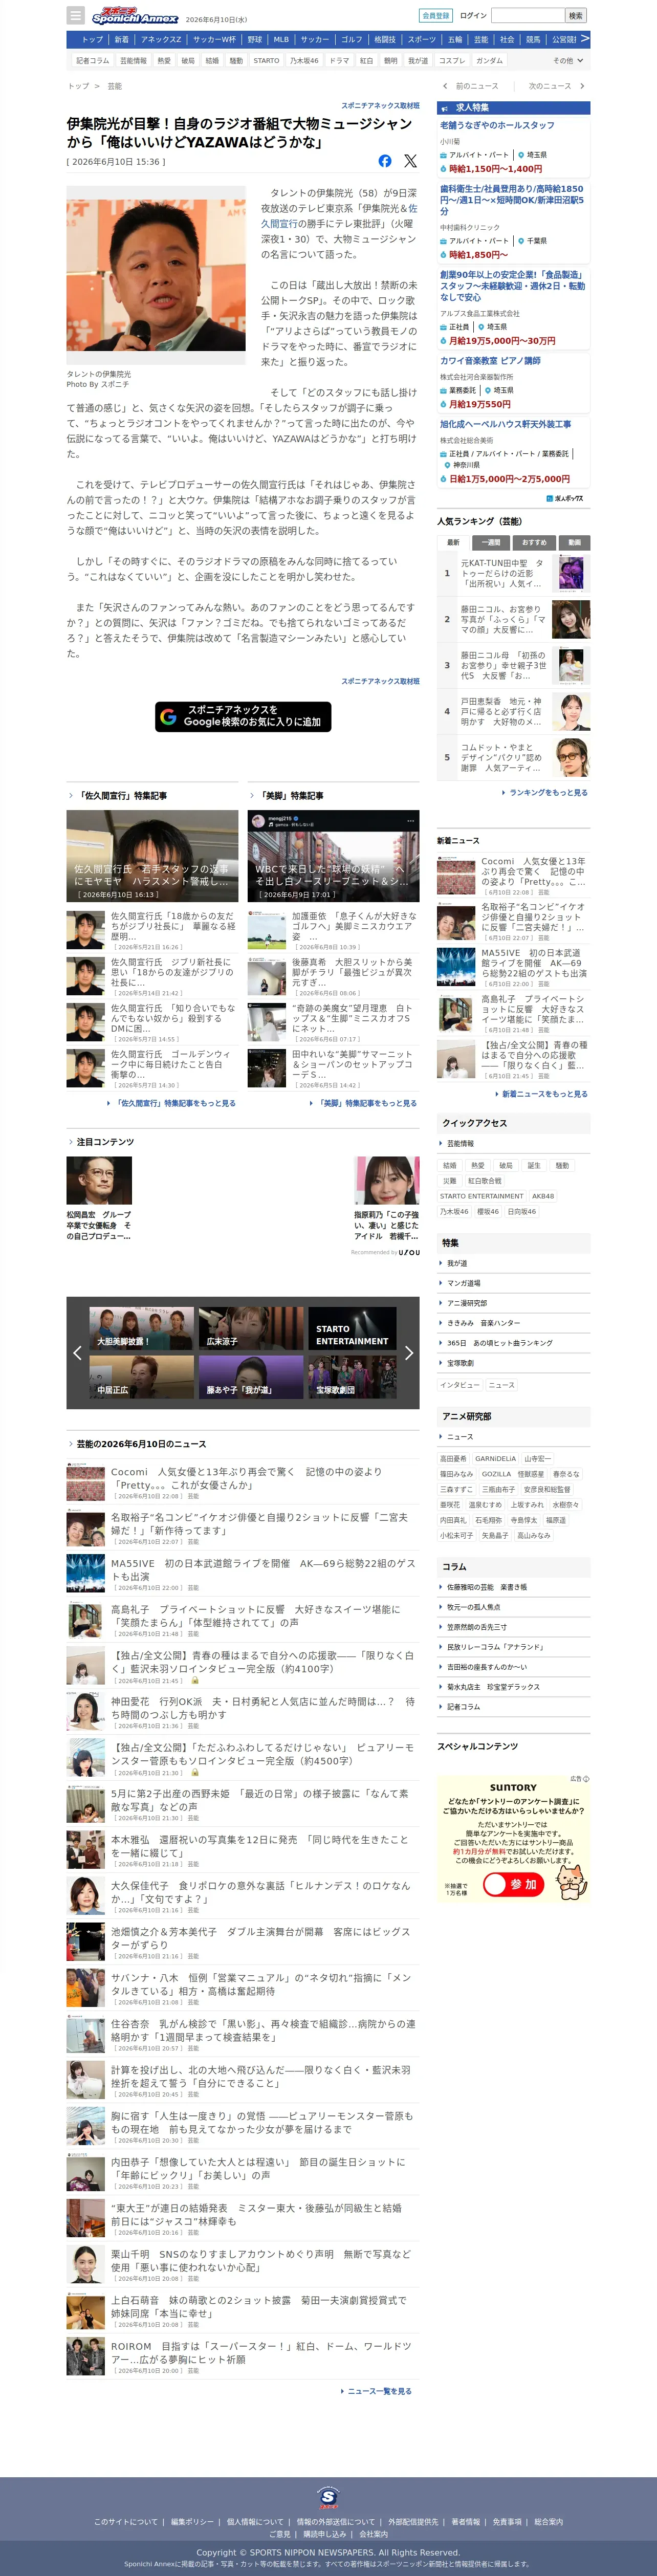The width and height of the screenshot is (657, 2576).
Task: Open 乃木坂46 tag in sub navigation
Action: 304,61
